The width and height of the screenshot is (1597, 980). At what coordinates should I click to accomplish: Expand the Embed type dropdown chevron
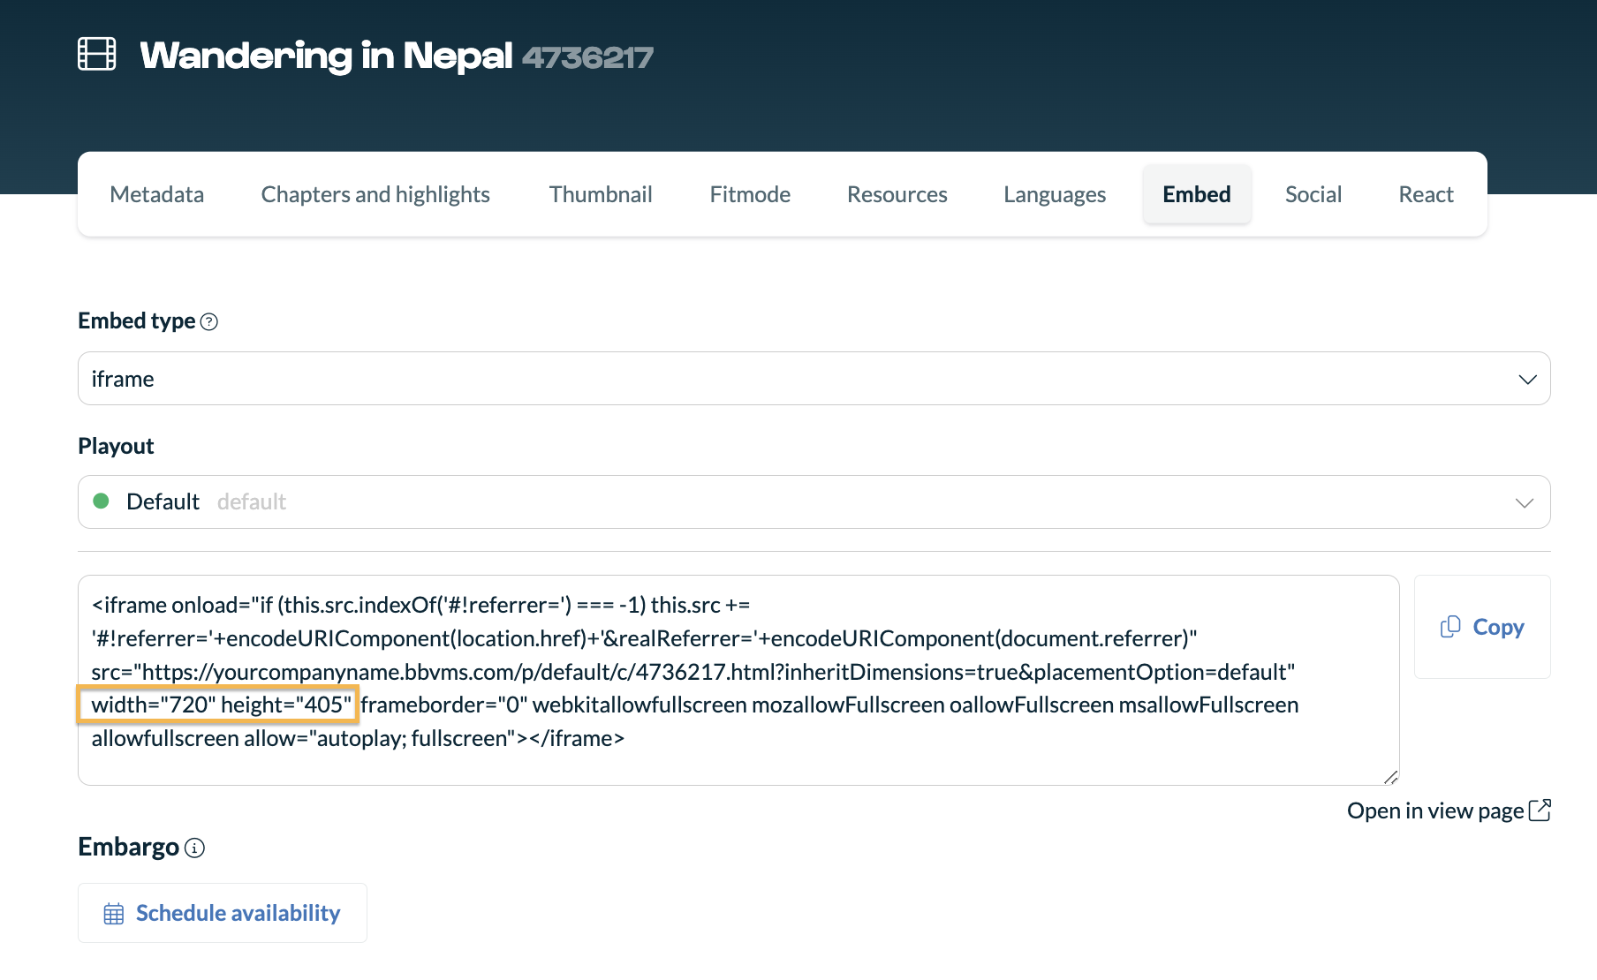(x=1527, y=380)
